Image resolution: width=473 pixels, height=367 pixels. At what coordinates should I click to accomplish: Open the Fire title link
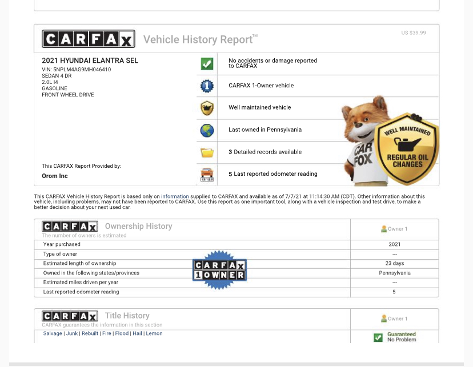[x=106, y=333]
